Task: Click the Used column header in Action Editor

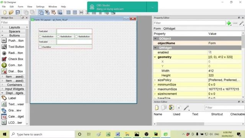Action: coord(176,114)
